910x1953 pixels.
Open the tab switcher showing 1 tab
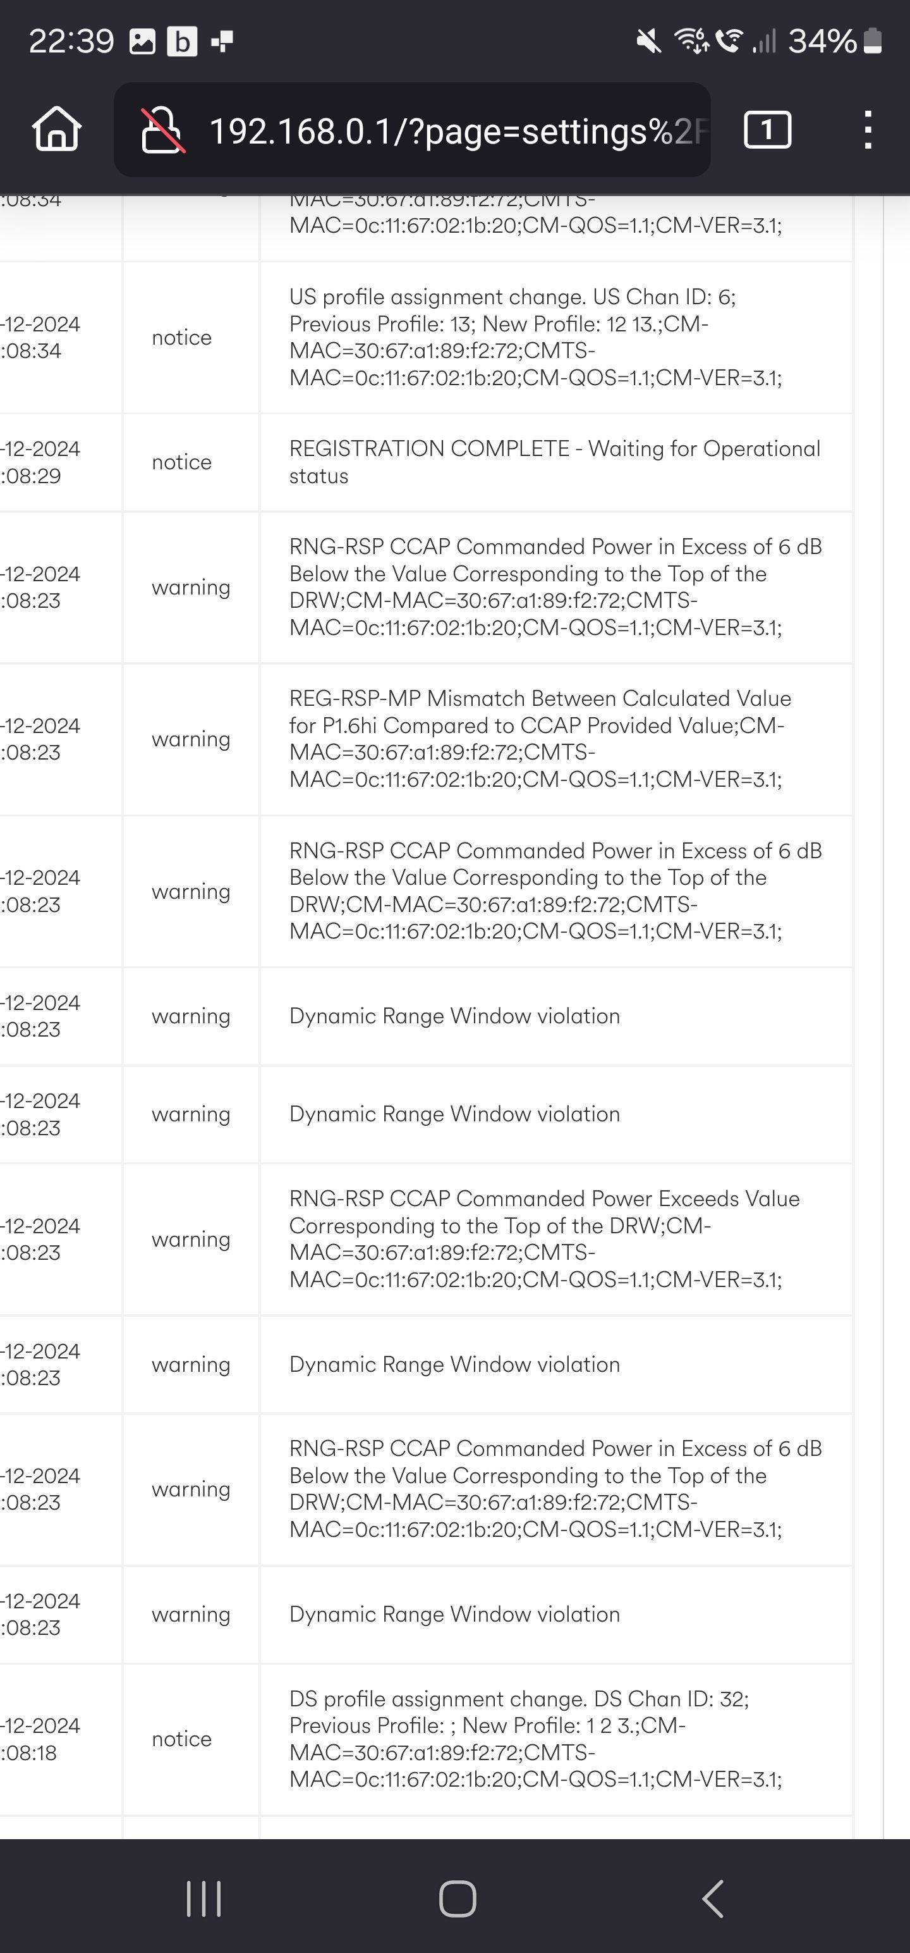click(767, 130)
